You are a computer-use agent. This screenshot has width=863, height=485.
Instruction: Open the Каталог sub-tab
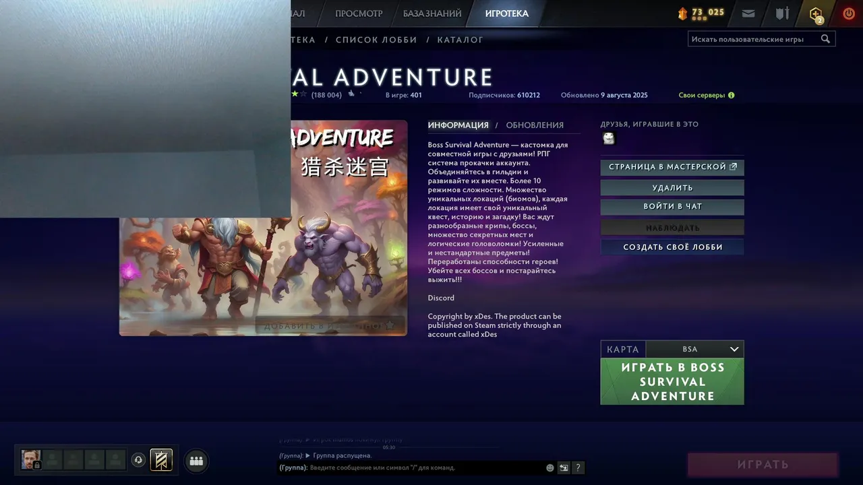[460, 40]
